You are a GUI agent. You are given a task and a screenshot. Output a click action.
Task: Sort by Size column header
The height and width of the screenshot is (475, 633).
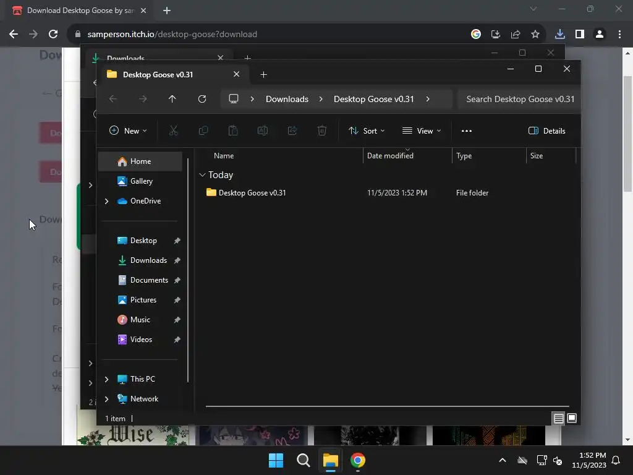click(x=536, y=156)
